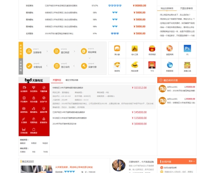This screenshot has width=216, height=173.
Task: Click the STEP3 网站审核 icon
Action: [x=84, y=51]
